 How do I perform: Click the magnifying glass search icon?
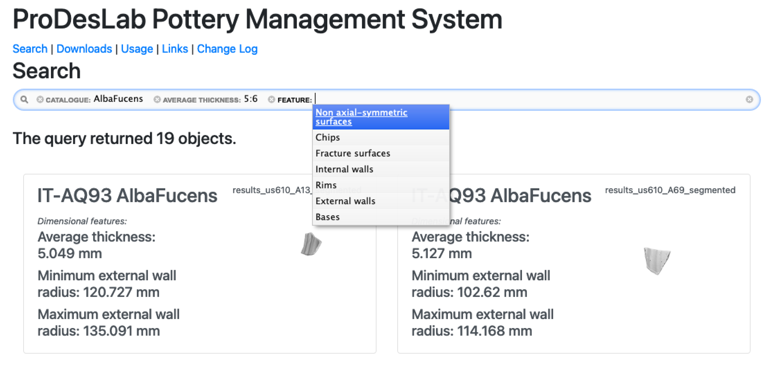point(25,100)
